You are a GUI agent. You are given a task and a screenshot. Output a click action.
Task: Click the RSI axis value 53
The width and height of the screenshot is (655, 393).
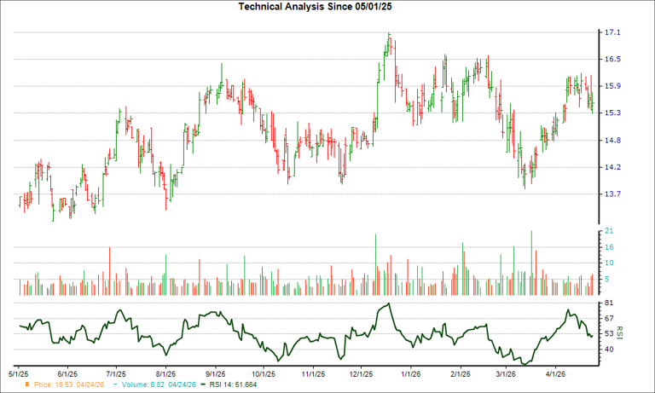coord(610,333)
